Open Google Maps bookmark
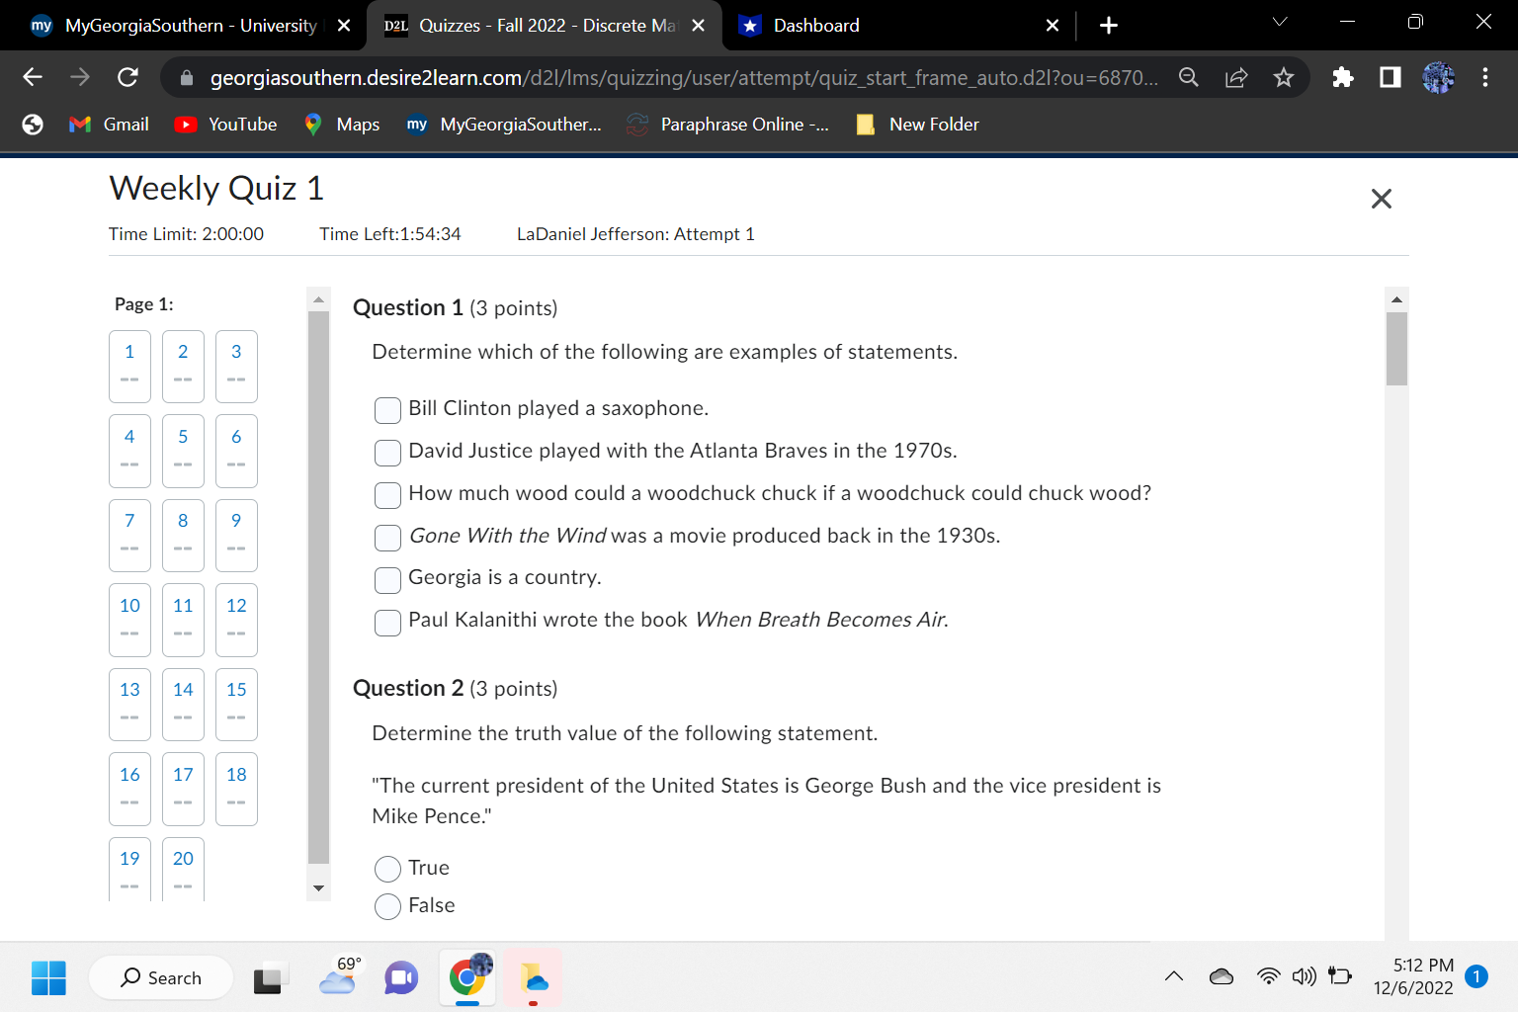The width and height of the screenshot is (1518, 1012). tap(341, 124)
